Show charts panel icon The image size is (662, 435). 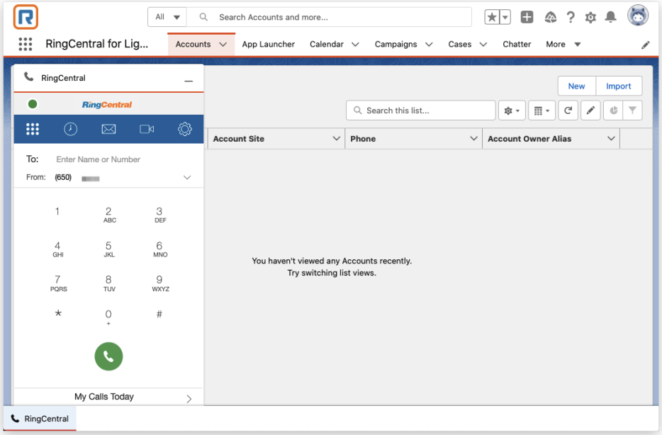(x=613, y=111)
